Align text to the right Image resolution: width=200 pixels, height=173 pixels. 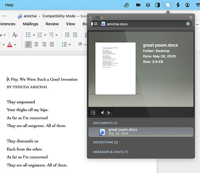click(44, 44)
